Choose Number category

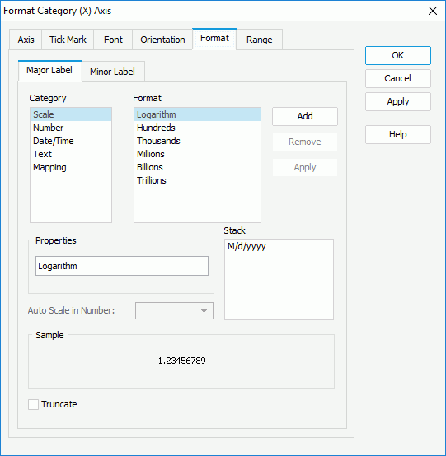pos(71,128)
